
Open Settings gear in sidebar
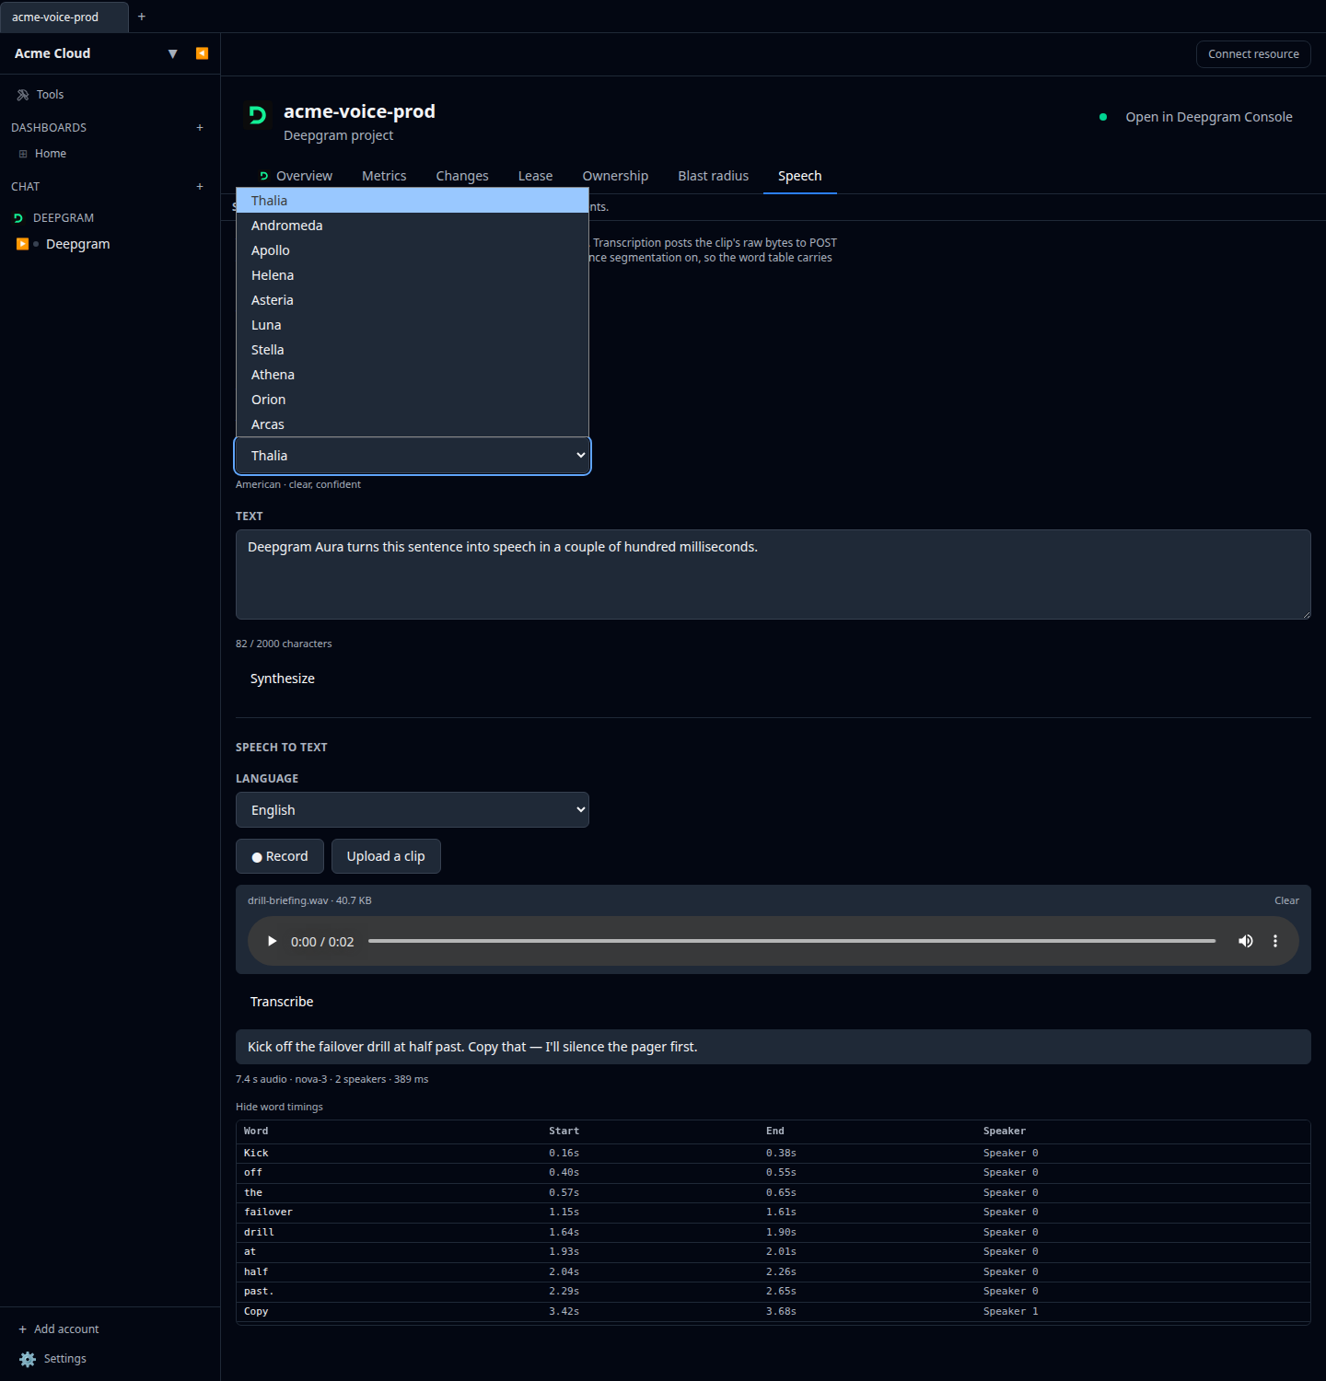(53, 1359)
